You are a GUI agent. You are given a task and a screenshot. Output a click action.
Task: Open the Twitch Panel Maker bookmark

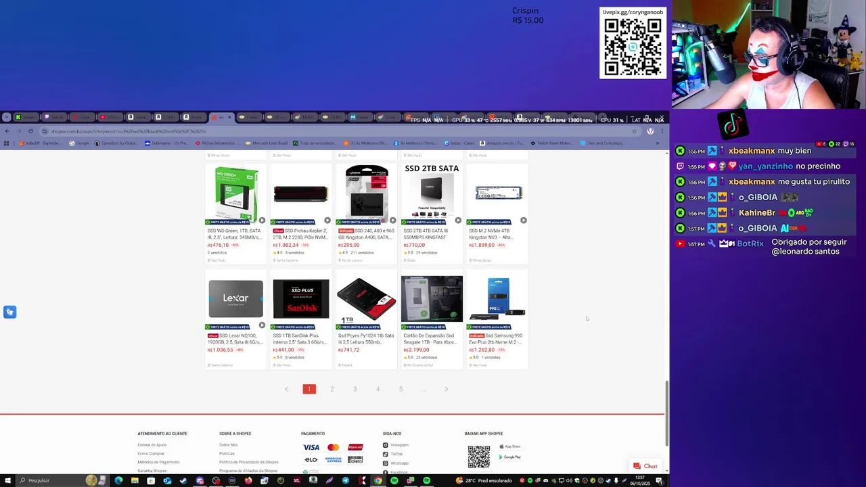(x=551, y=143)
